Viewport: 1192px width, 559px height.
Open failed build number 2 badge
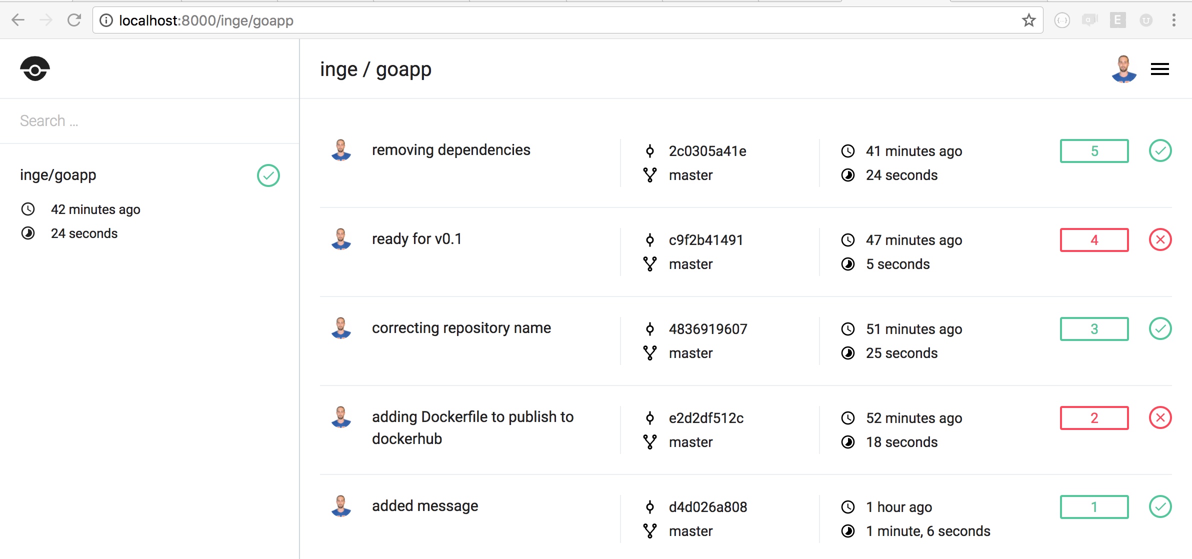pyautogui.click(x=1094, y=418)
